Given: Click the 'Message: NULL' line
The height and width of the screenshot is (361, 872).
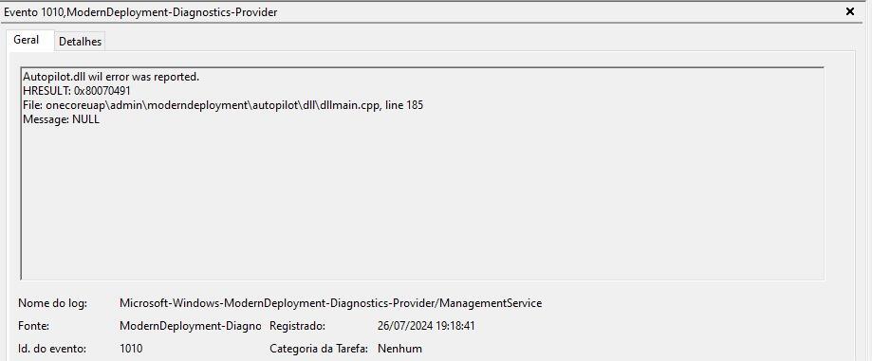Looking at the screenshot, I should point(61,118).
